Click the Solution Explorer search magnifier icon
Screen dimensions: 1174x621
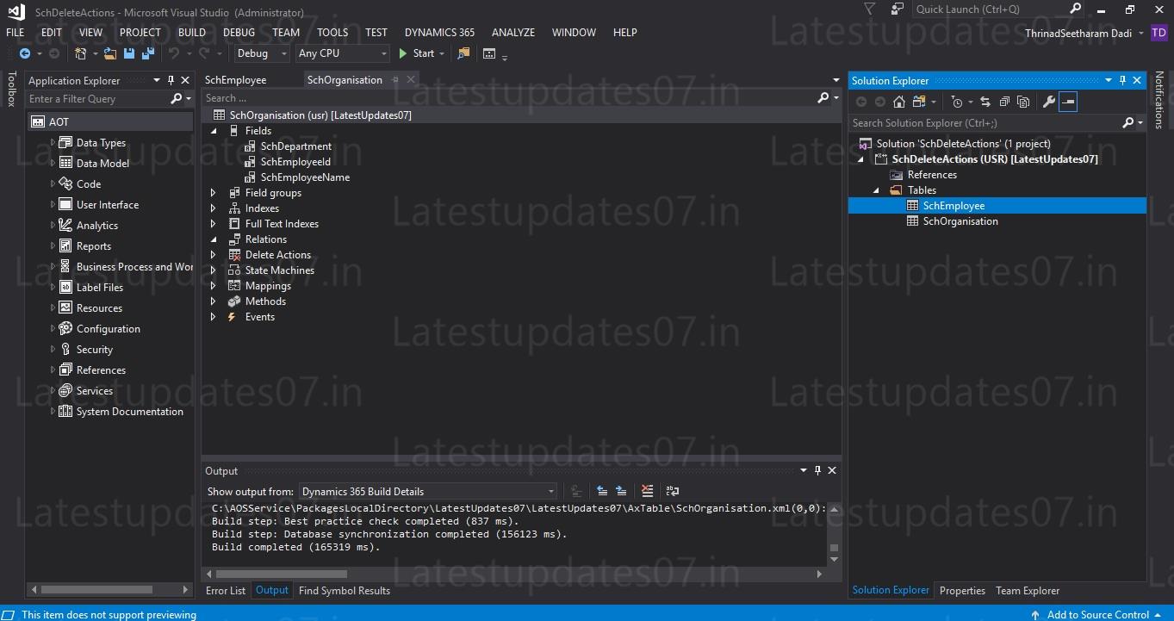tap(1128, 123)
